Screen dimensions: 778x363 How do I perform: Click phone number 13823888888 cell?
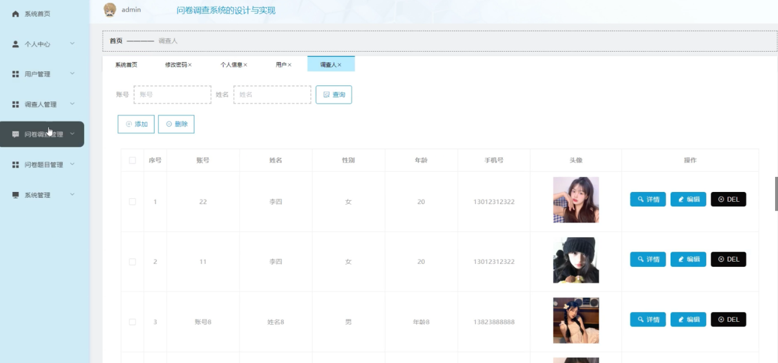[x=494, y=322]
